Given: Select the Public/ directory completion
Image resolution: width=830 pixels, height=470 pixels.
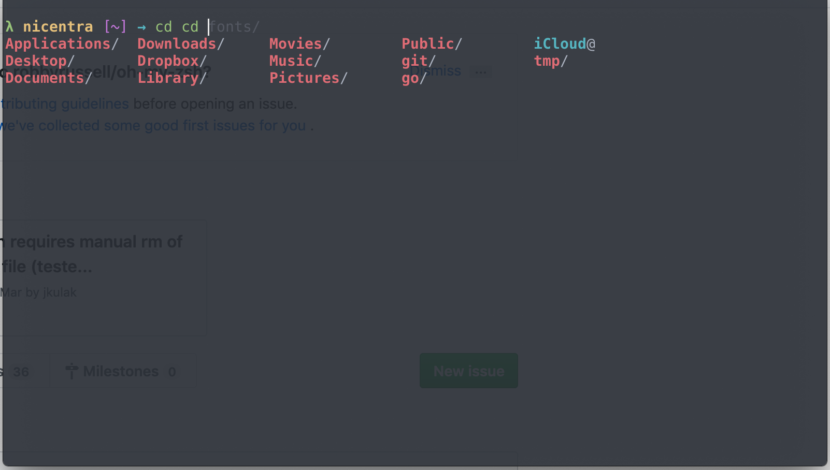Looking at the screenshot, I should [x=428, y=43].
